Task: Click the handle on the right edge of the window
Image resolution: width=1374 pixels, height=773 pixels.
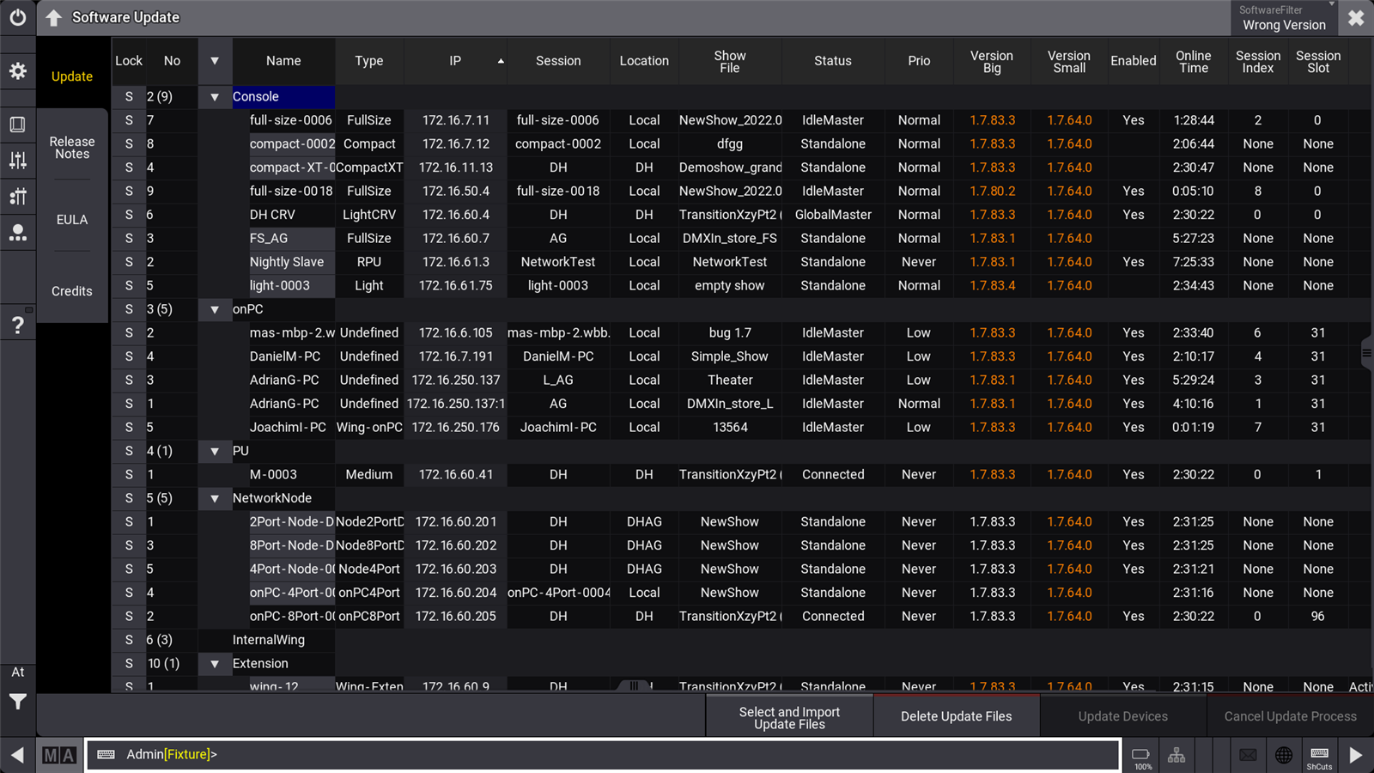Action: tap(1366, 352)
